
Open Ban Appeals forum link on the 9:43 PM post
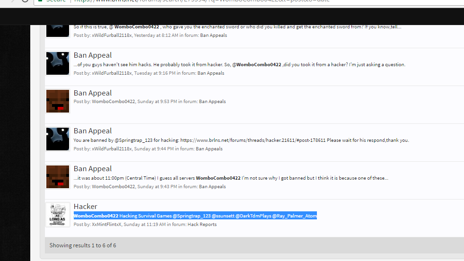tap(212, 187)
